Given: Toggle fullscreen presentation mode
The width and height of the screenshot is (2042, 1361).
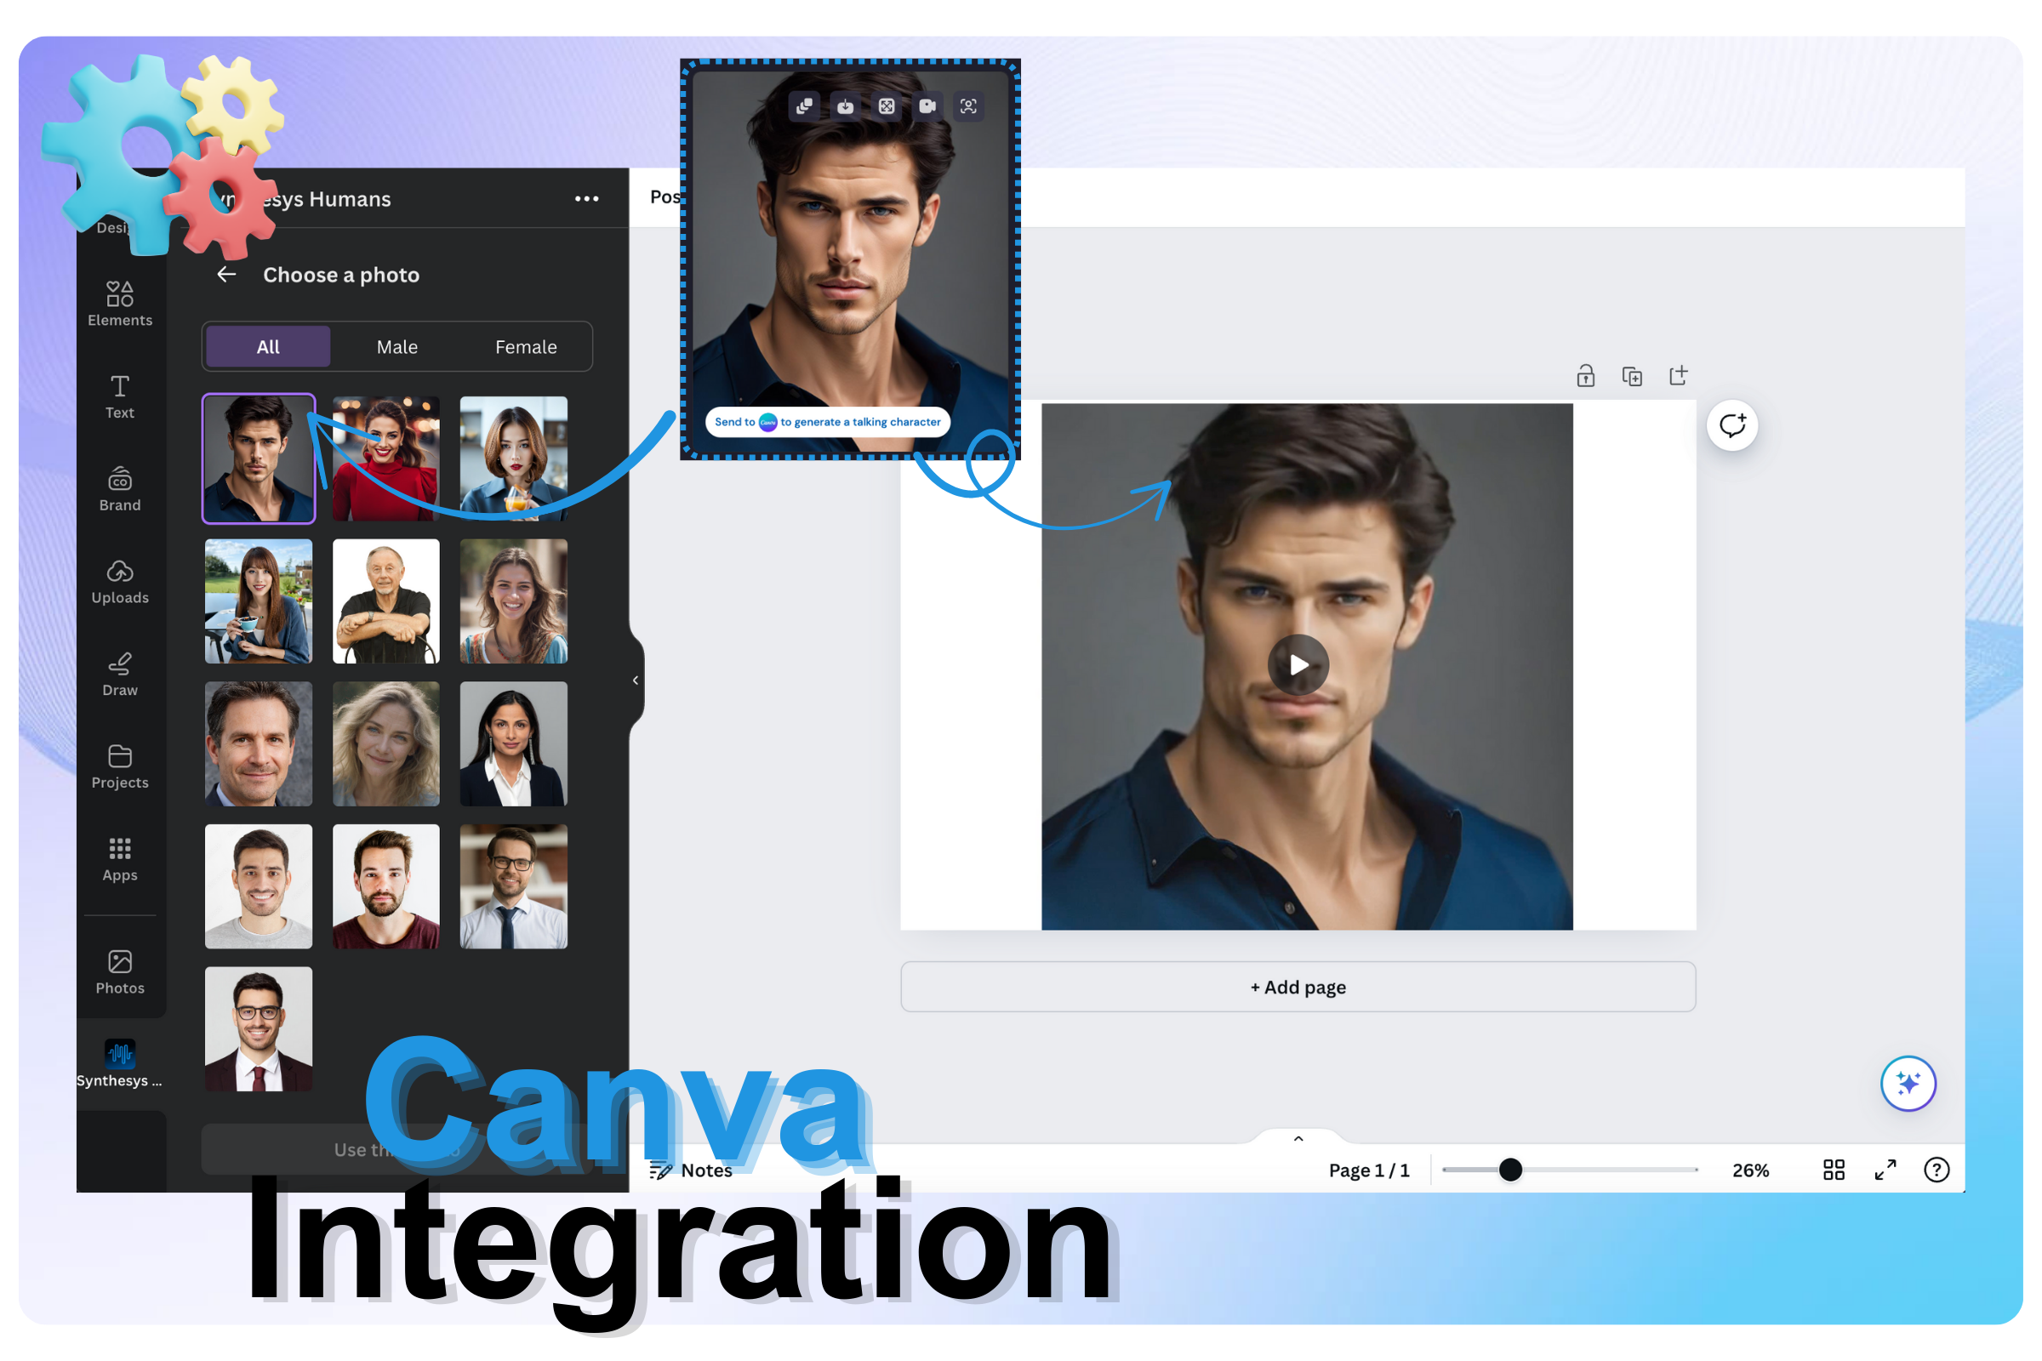Looking at the screenshot, I should 1885,1169.
